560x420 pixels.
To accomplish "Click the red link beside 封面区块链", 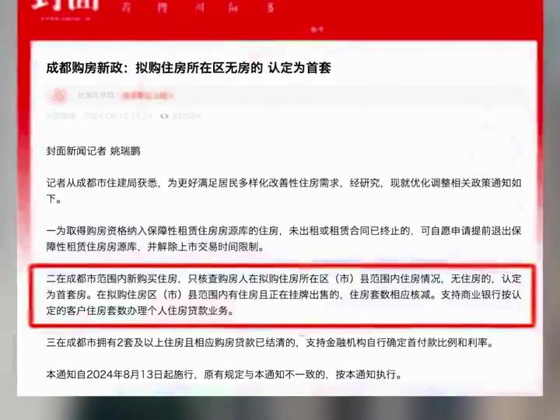I will click(148, 96).
